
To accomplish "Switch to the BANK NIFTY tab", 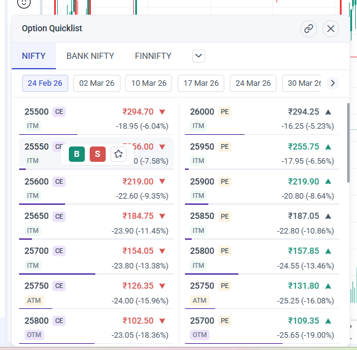I will point(90,56).
